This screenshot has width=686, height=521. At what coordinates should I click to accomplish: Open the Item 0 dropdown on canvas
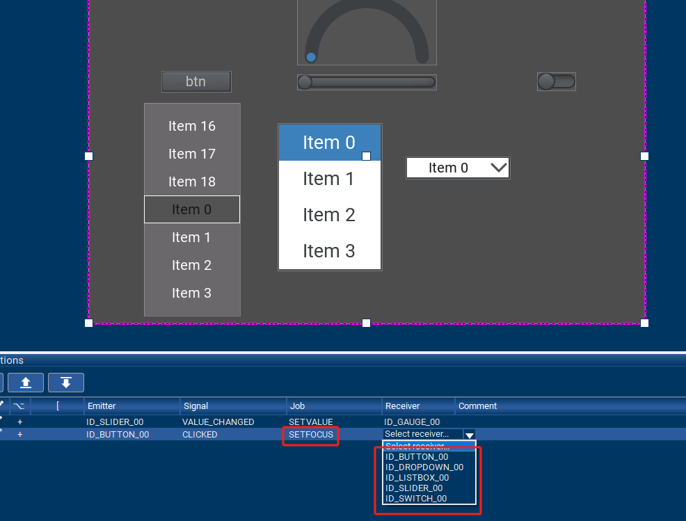[458, 168]
